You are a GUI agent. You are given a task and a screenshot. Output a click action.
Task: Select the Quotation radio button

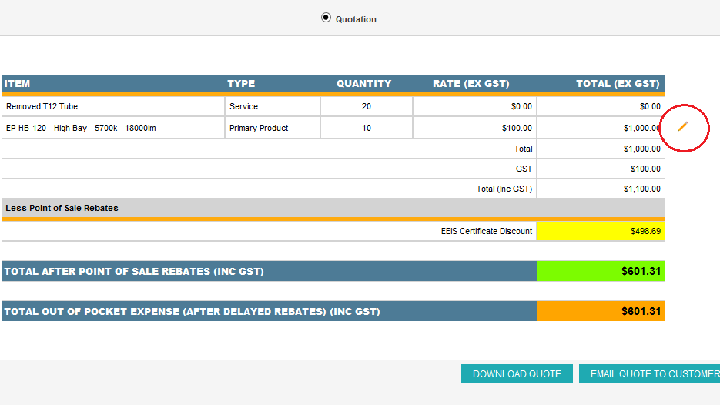pyautogui.click(x=326, y=18)
